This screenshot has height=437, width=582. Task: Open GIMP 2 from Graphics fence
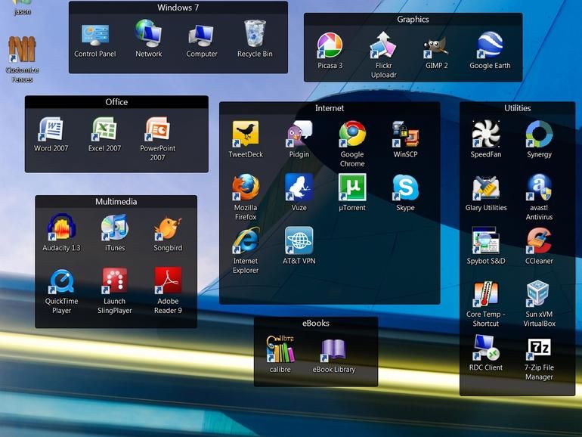[x=436, y=46]
